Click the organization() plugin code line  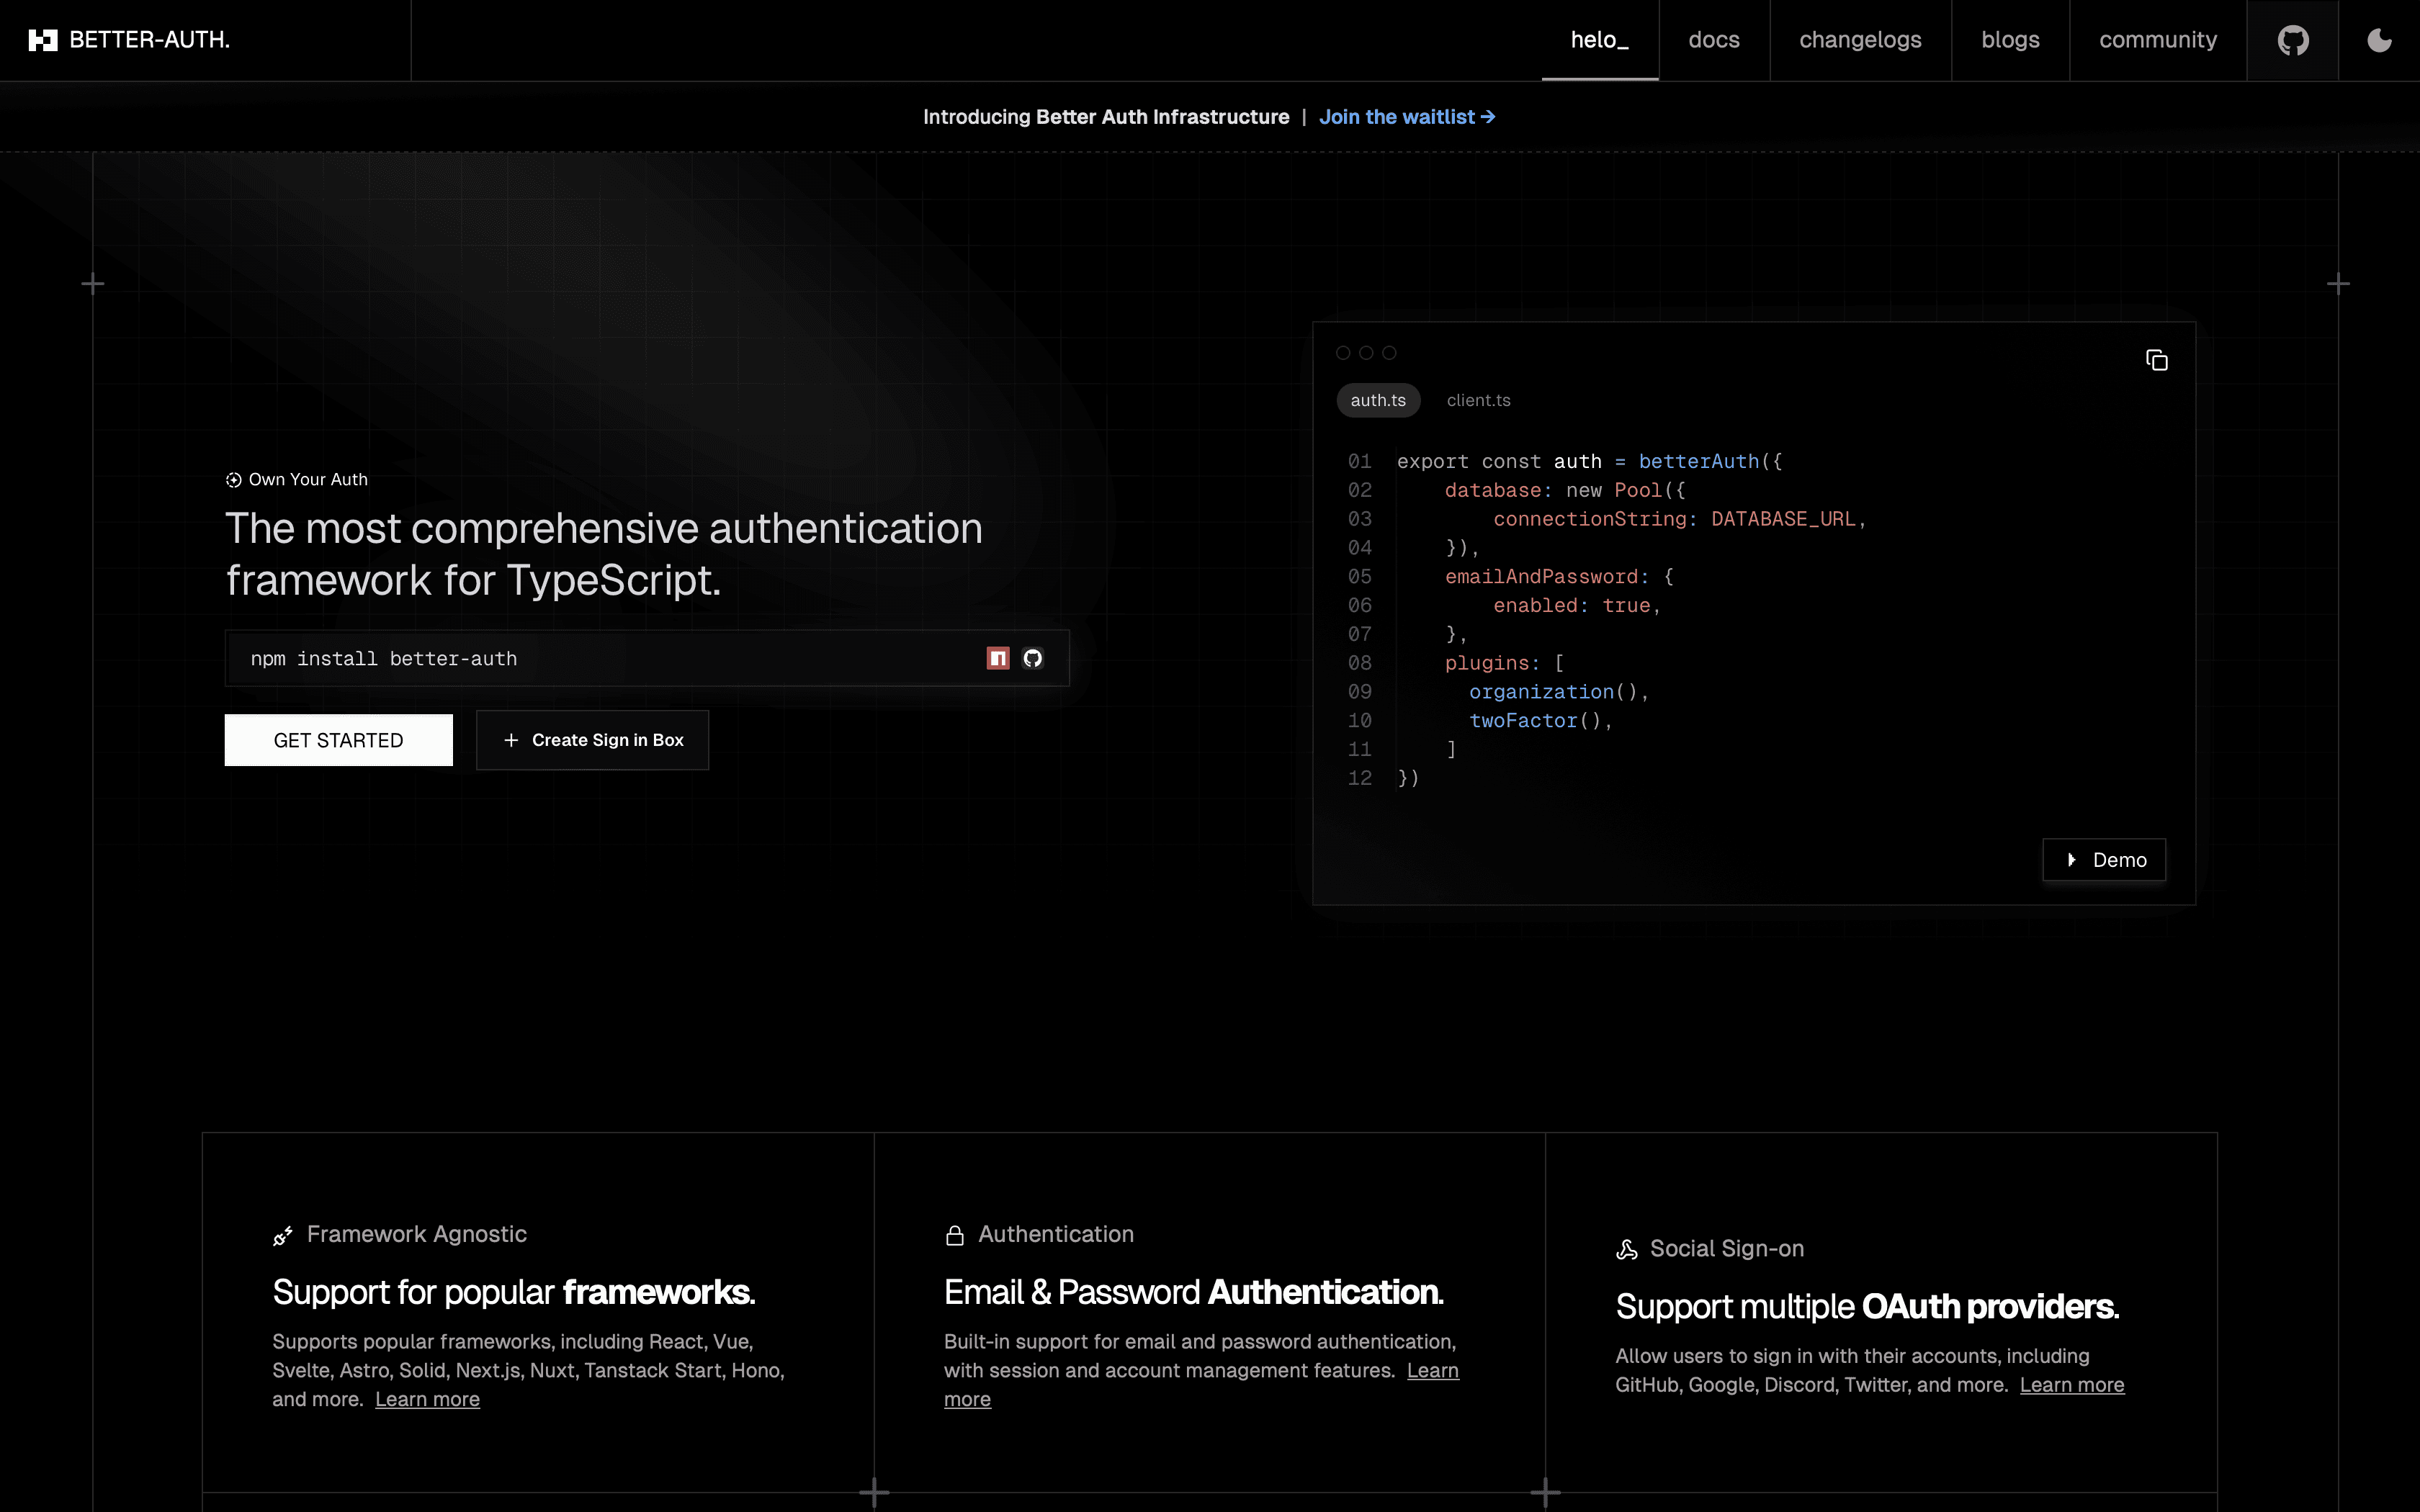(x=1558, y=692)
